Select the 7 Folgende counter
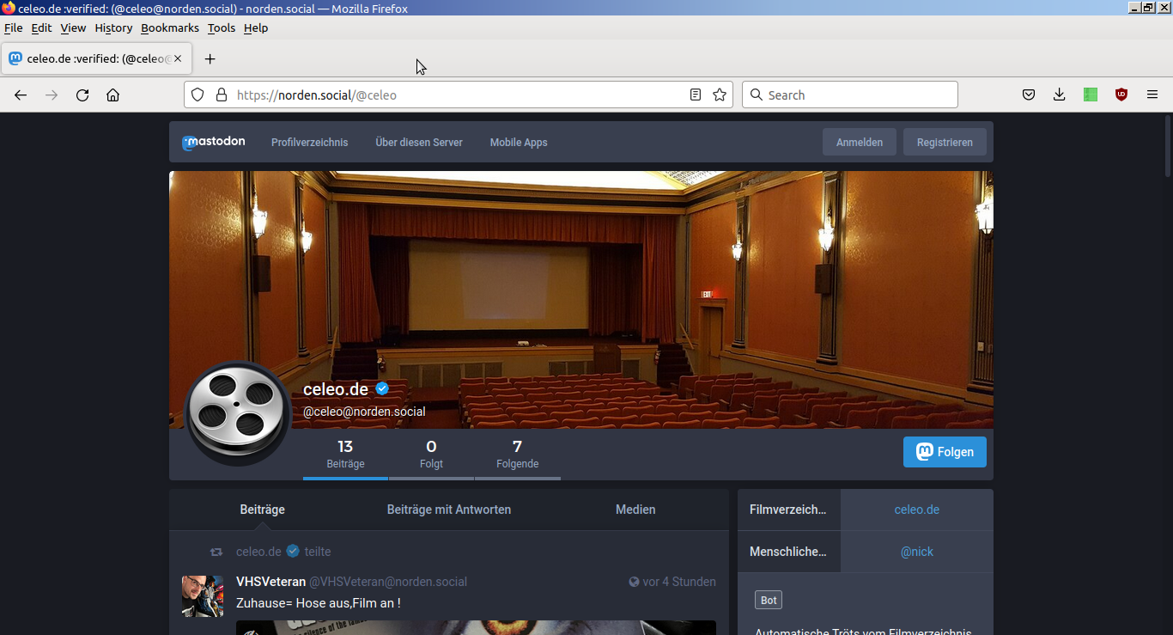Screen dimensions: 1173x635 518,455
